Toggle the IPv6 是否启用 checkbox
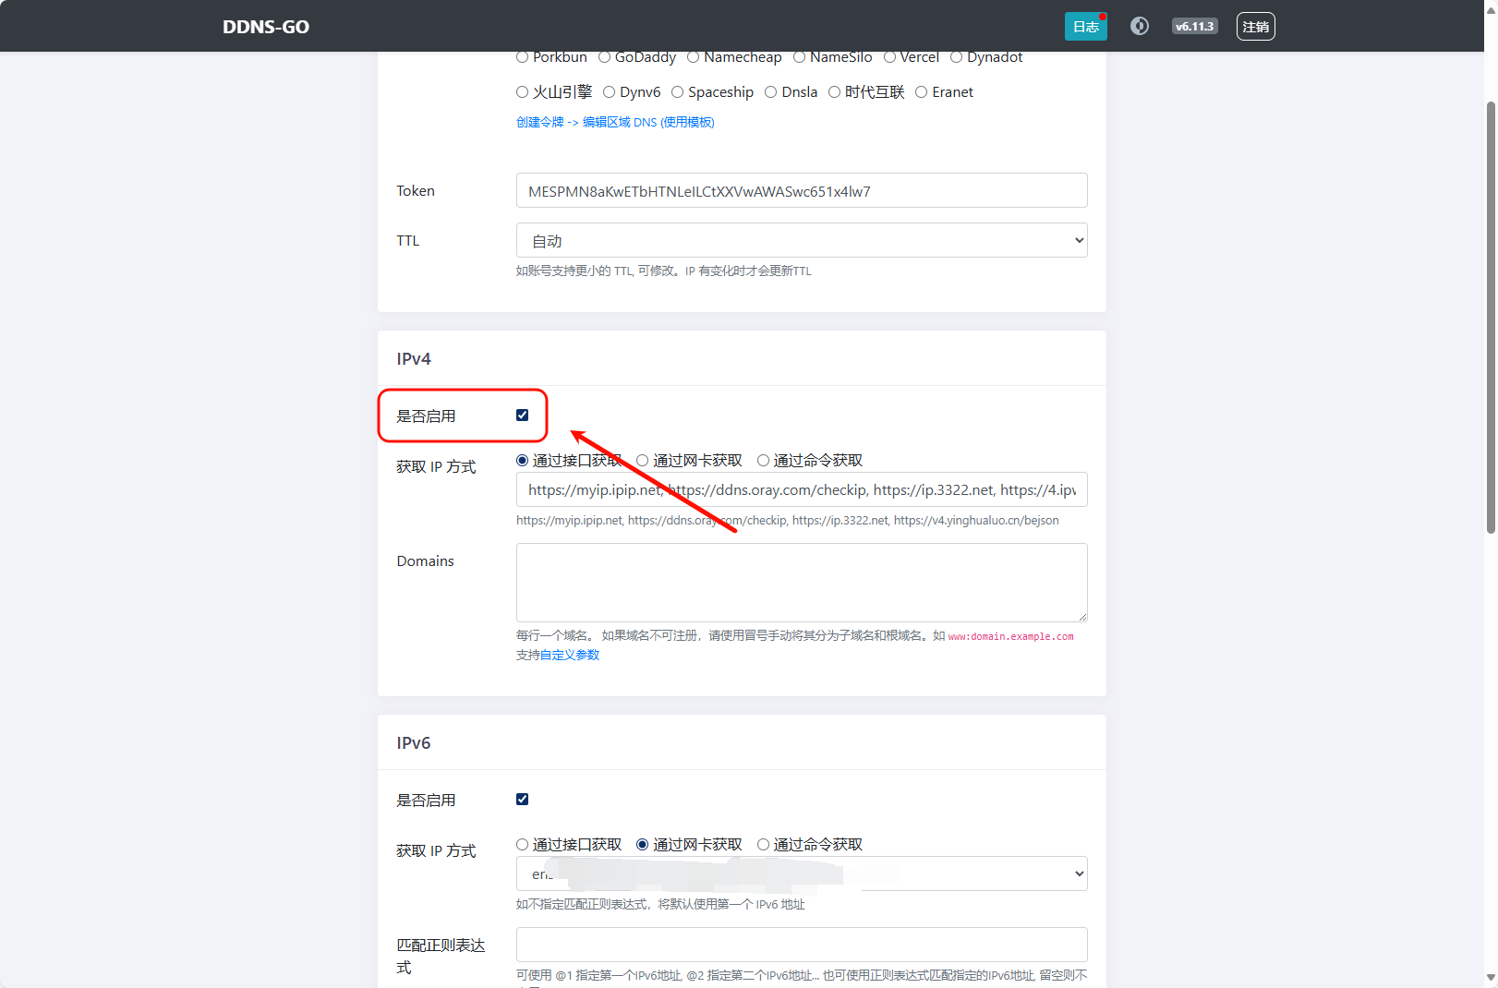This screenshot has width=1498, height=988. 523,800
